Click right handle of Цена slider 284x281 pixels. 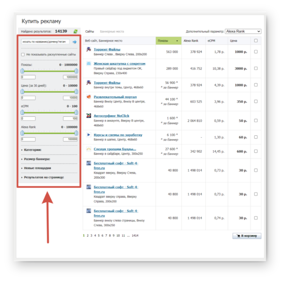(x=76, y=92)
